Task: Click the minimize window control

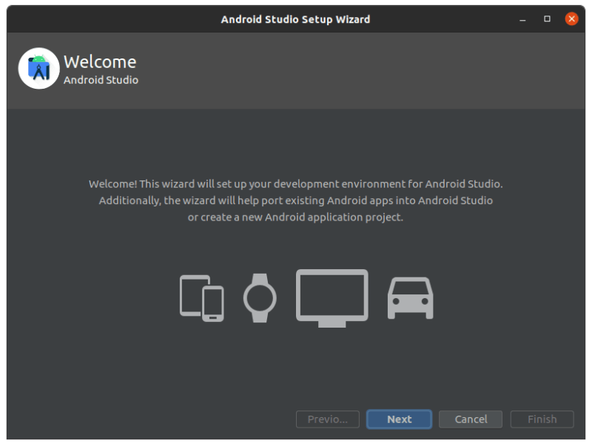Action: pos(523,18)
